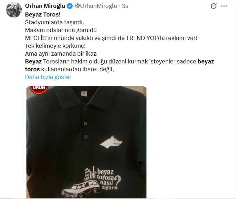The image size is (236, 199).
Task: Click the blue verified badge icon
Action: tap(70, 6)
